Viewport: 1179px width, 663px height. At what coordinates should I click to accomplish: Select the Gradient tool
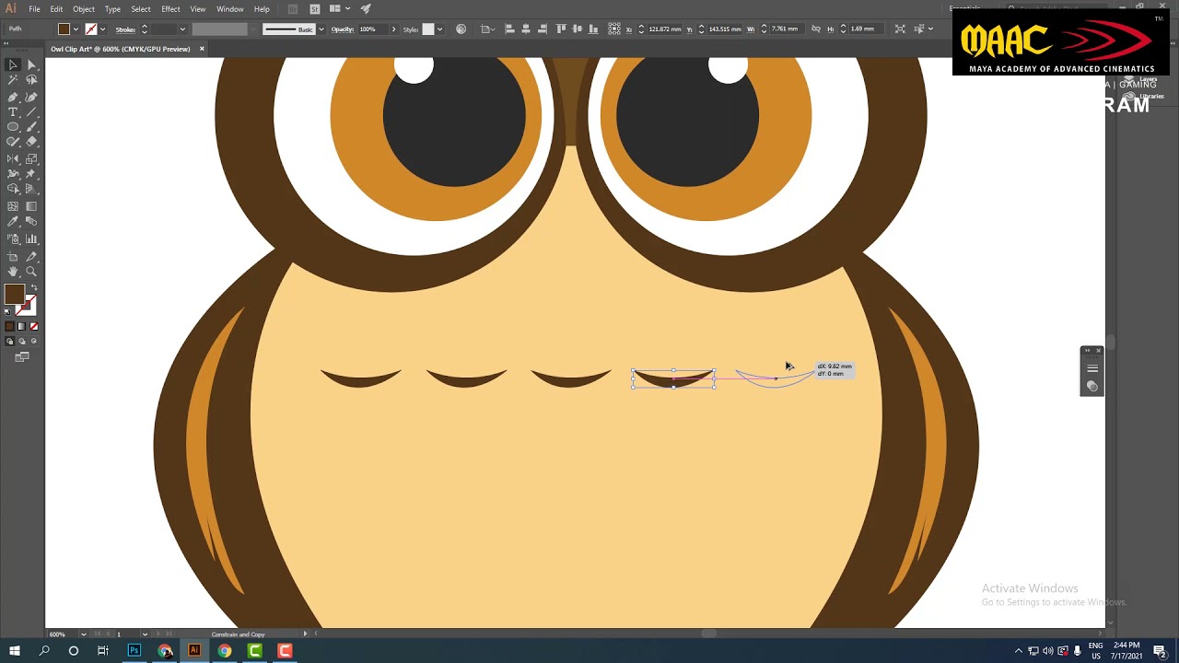click(x=31, y=206)
